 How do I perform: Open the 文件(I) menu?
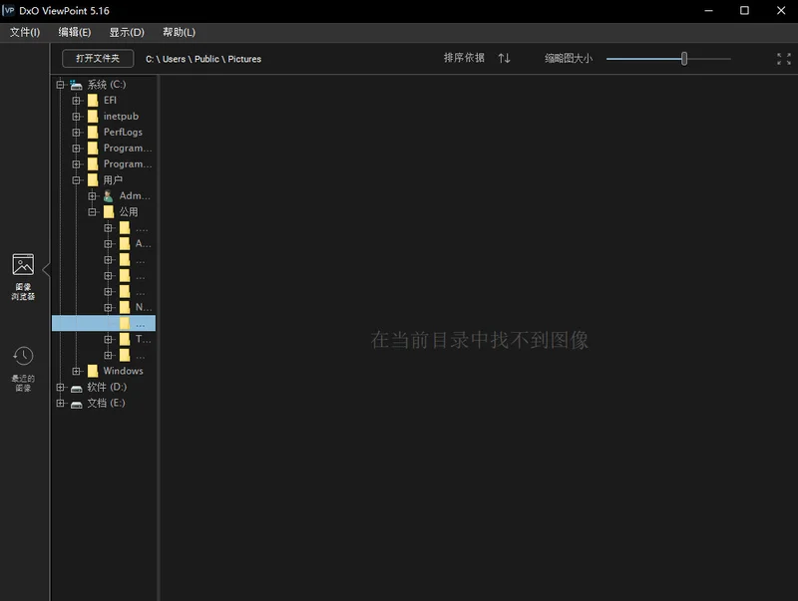click(x=24, y=33)
